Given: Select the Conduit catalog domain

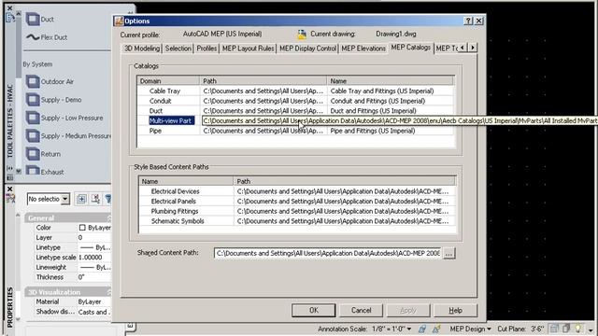Looking at the screenshot, I should pyautogui.click(x=160, y=101).
